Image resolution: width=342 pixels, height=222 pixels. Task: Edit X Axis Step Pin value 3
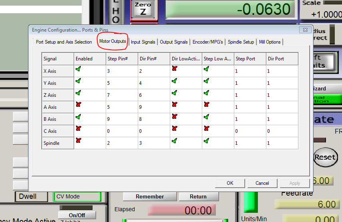(122, 71)
